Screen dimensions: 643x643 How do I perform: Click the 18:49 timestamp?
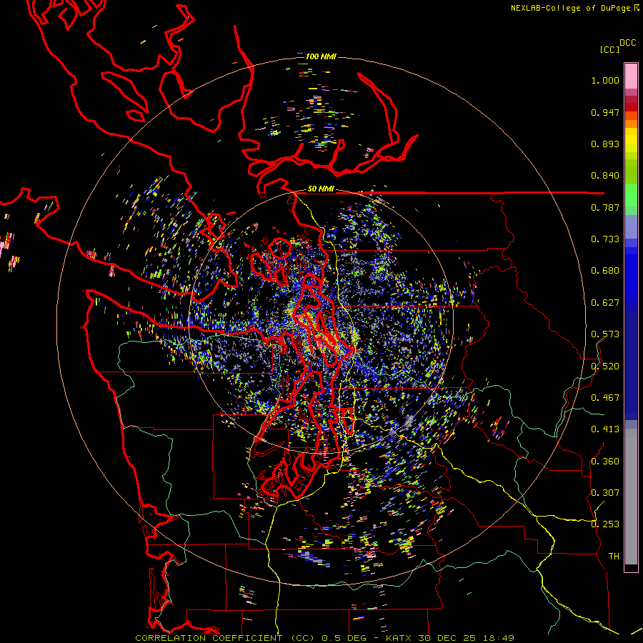coord(498,638)
